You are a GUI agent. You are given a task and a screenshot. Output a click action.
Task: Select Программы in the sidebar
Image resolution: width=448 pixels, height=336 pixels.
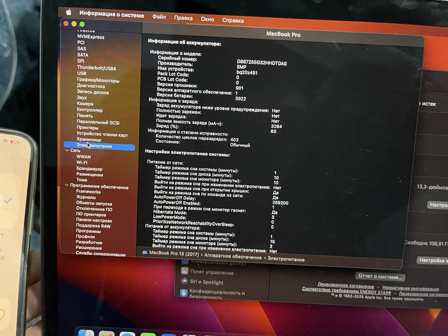[x=88, y=231]
